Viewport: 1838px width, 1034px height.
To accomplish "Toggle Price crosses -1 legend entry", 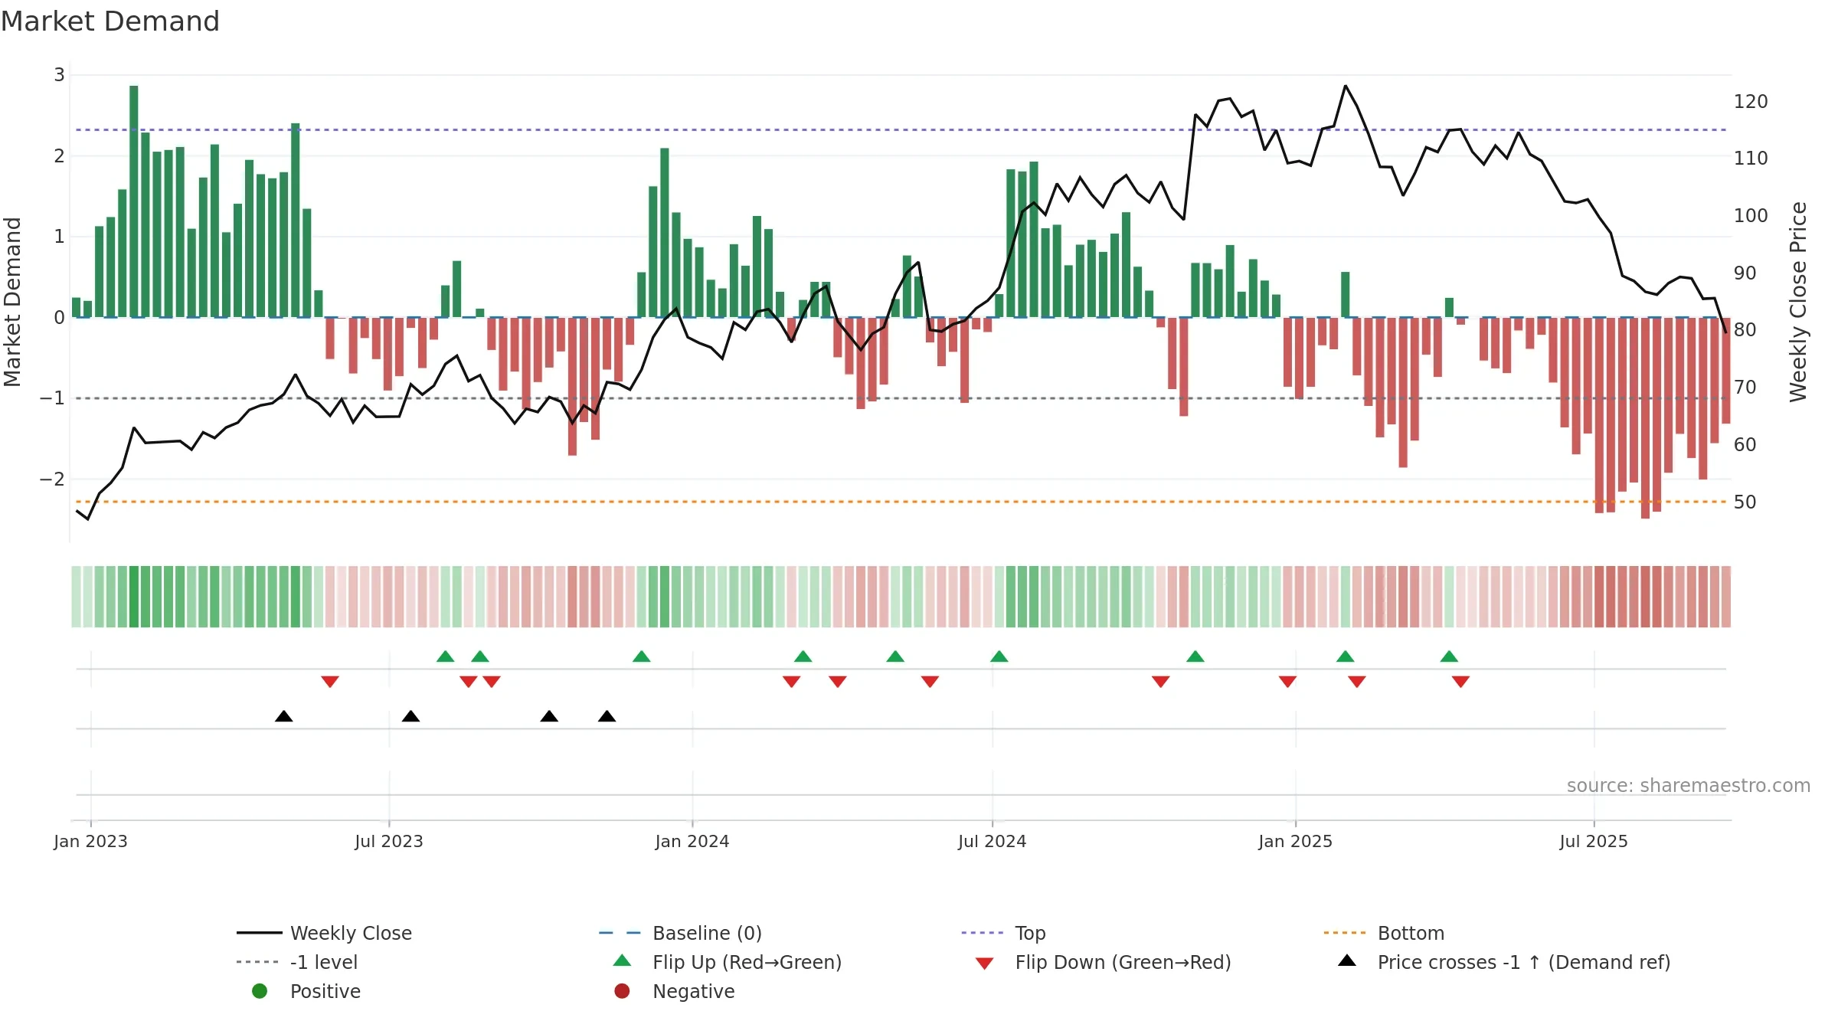I will point(1503,962).
